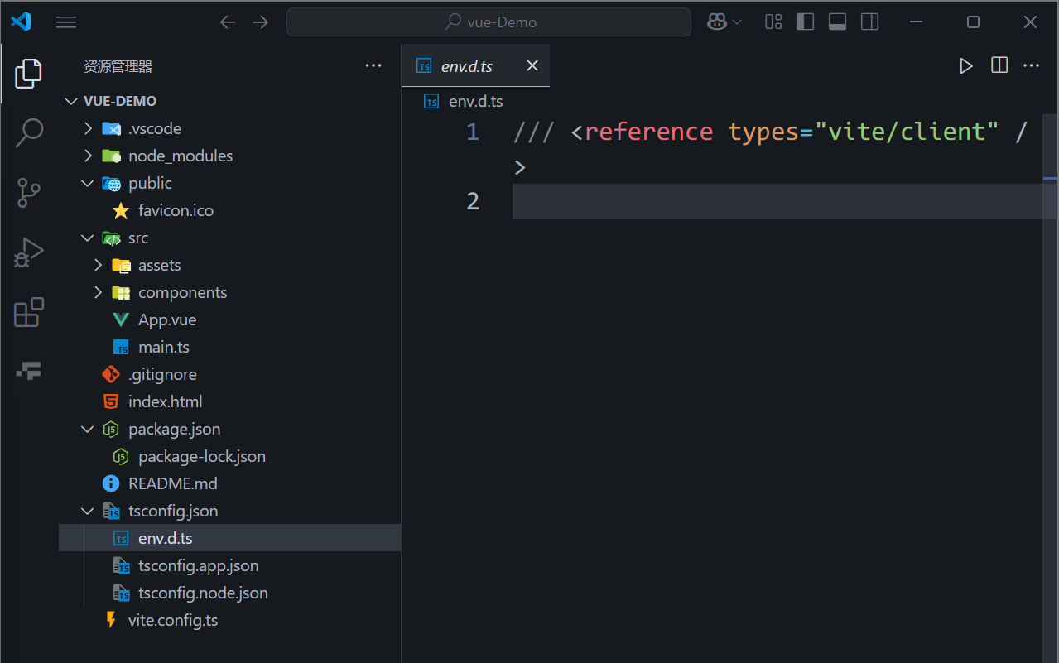Toggle the bottom panel
This screenshot has height=663, width=1059.
tap(837, 22)
